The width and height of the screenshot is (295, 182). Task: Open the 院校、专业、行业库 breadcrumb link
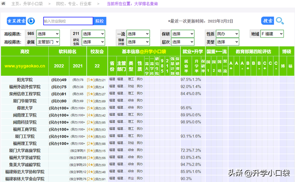tap(74, 4)
